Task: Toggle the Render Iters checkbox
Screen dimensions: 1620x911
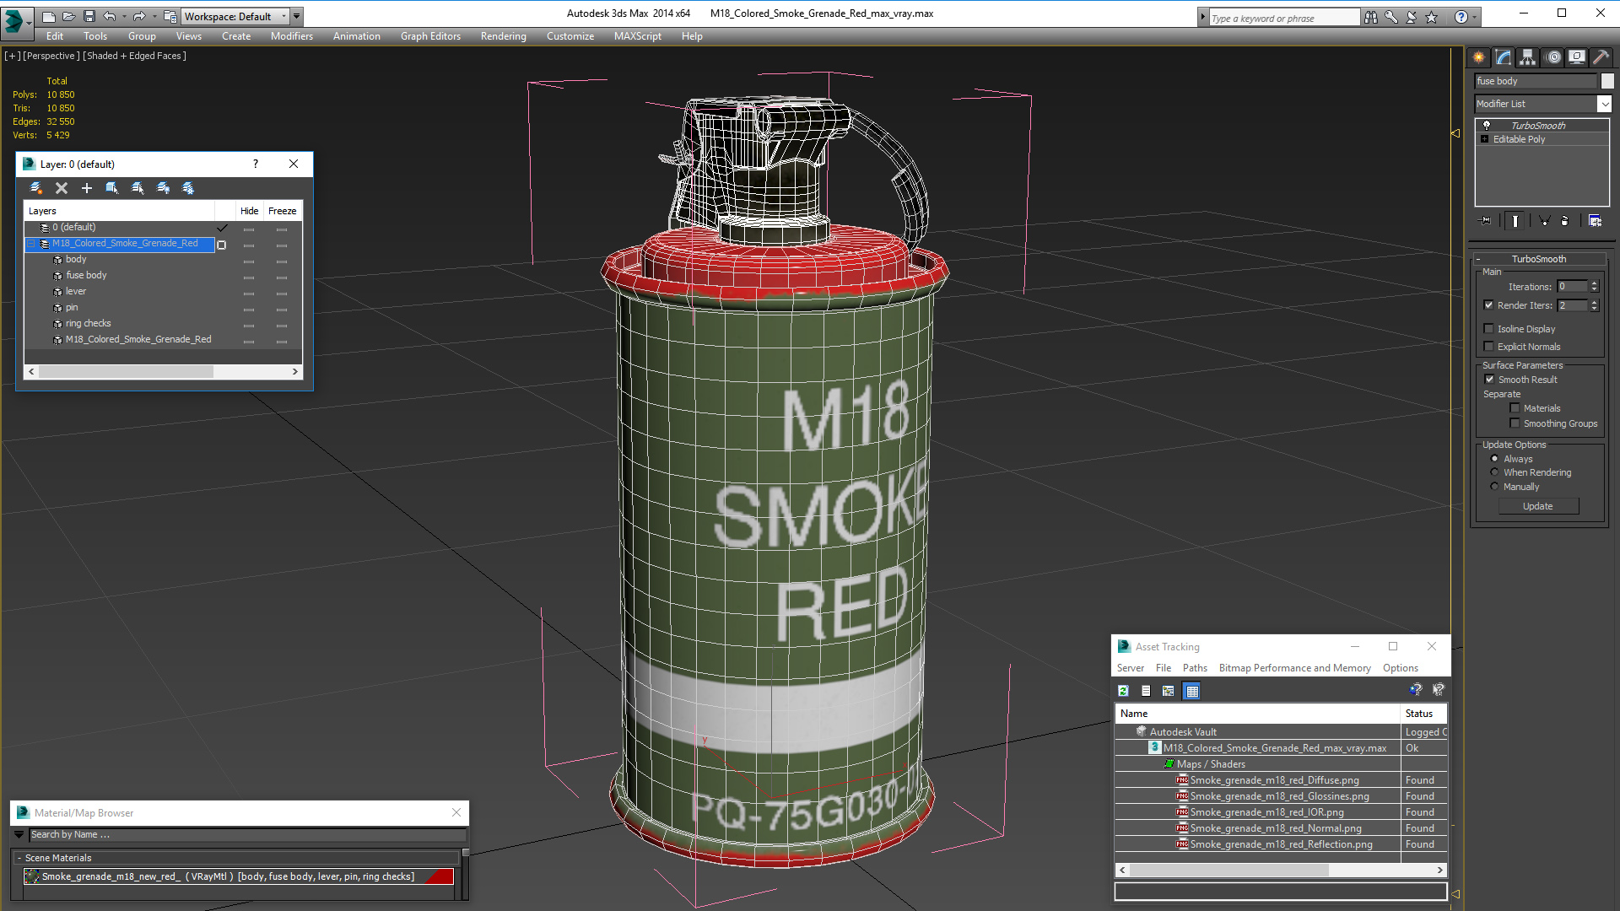Action: pyautogui.click(x=1489, y=305)
